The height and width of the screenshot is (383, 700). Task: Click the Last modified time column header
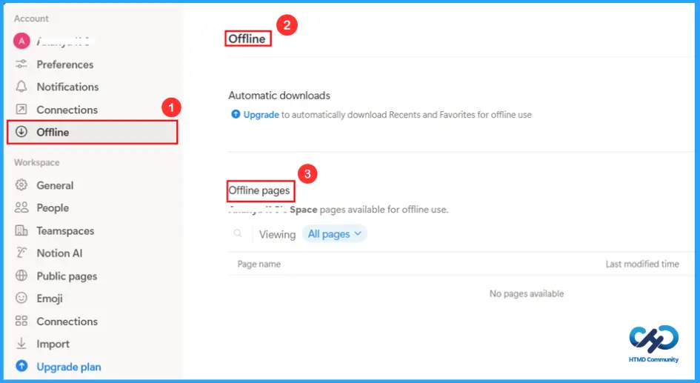642,264
